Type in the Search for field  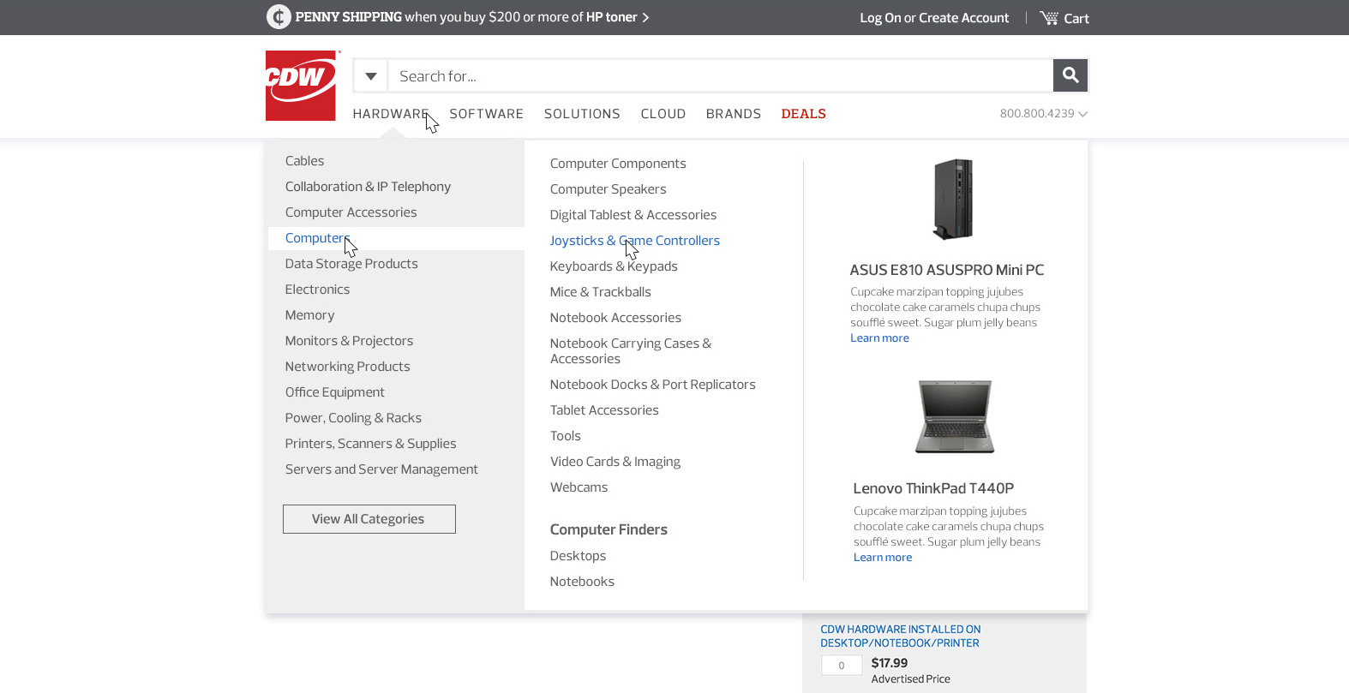tap(720, 76)
